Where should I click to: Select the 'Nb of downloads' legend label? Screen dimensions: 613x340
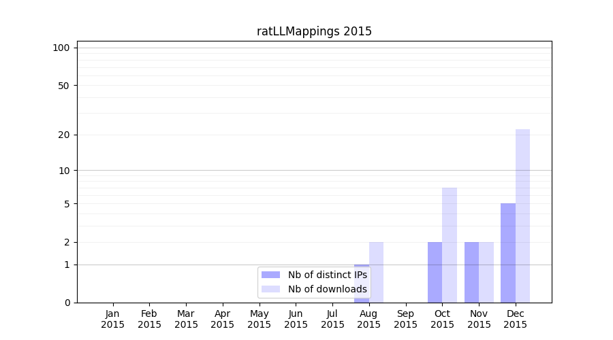pyautogui.click(x=327, y=289)
